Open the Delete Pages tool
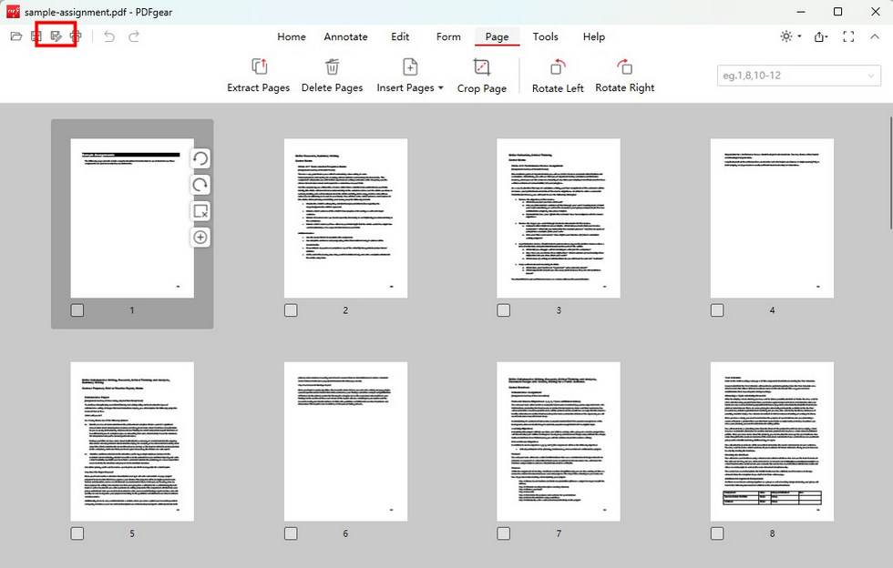The width and height of the screenshot is (893, 568). [332, 75]
